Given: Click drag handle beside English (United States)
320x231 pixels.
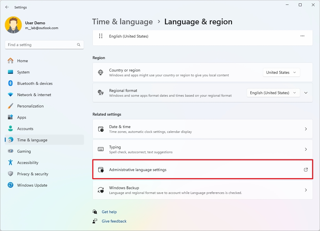Looking at the screenshot, I should 101,36.
